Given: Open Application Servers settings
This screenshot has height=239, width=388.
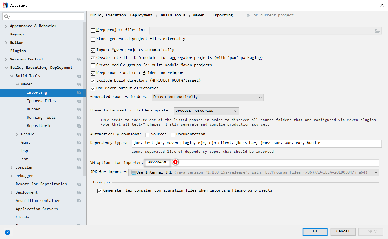Looking at the screenshot, I should [37, 209].
